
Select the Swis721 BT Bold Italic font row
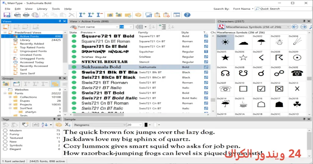pyautogui.click(x=139, y=98)
